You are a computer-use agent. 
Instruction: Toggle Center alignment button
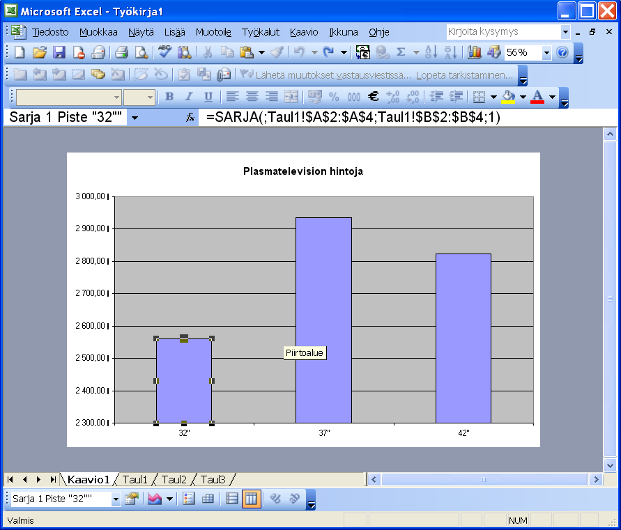252,97
